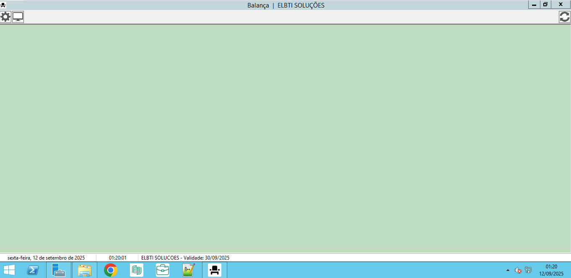Launch Google Chrome from the taskbar
571x278 pixels.
(111, 270)
